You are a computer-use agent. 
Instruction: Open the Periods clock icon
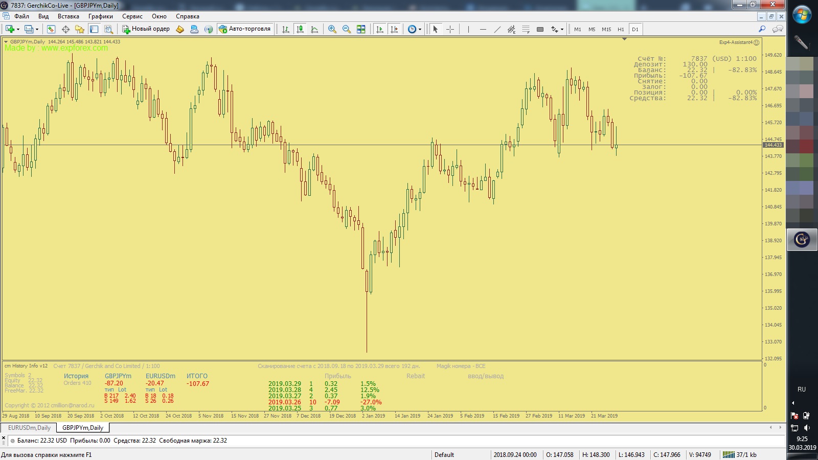tap(412, 29)
